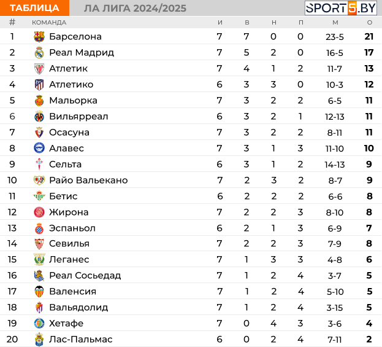Click the Girona club crest
Viewport: 382px width, 347px height.
(x=39, y=212)
